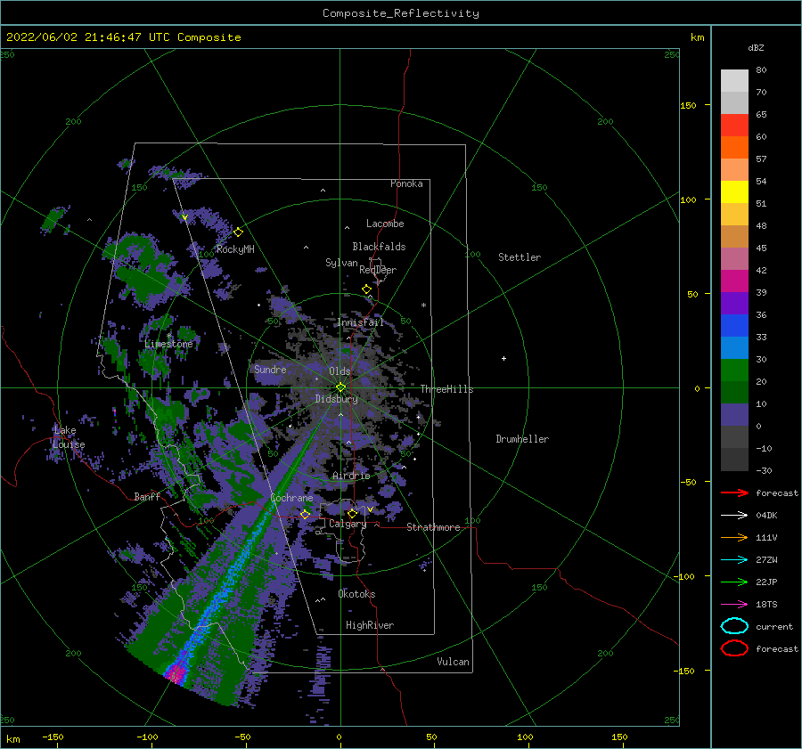This screenshot has height=749, width=802.
Task: Select the yellow diamond marker near RockyMH
Action: click(x=238, y=232)
